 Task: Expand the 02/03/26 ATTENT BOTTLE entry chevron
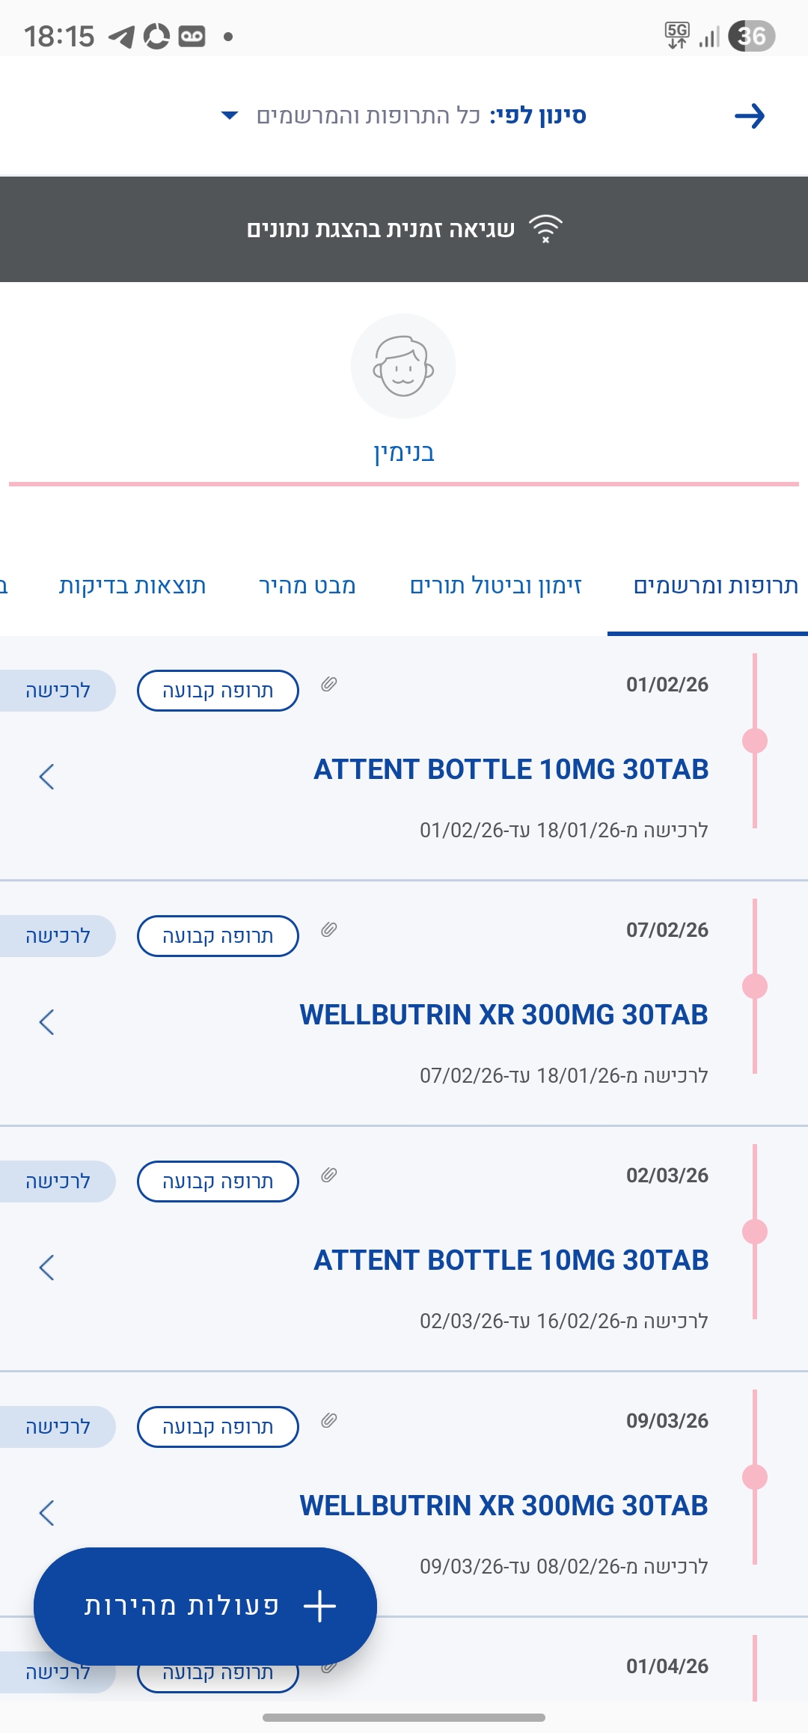(46, 1268)
